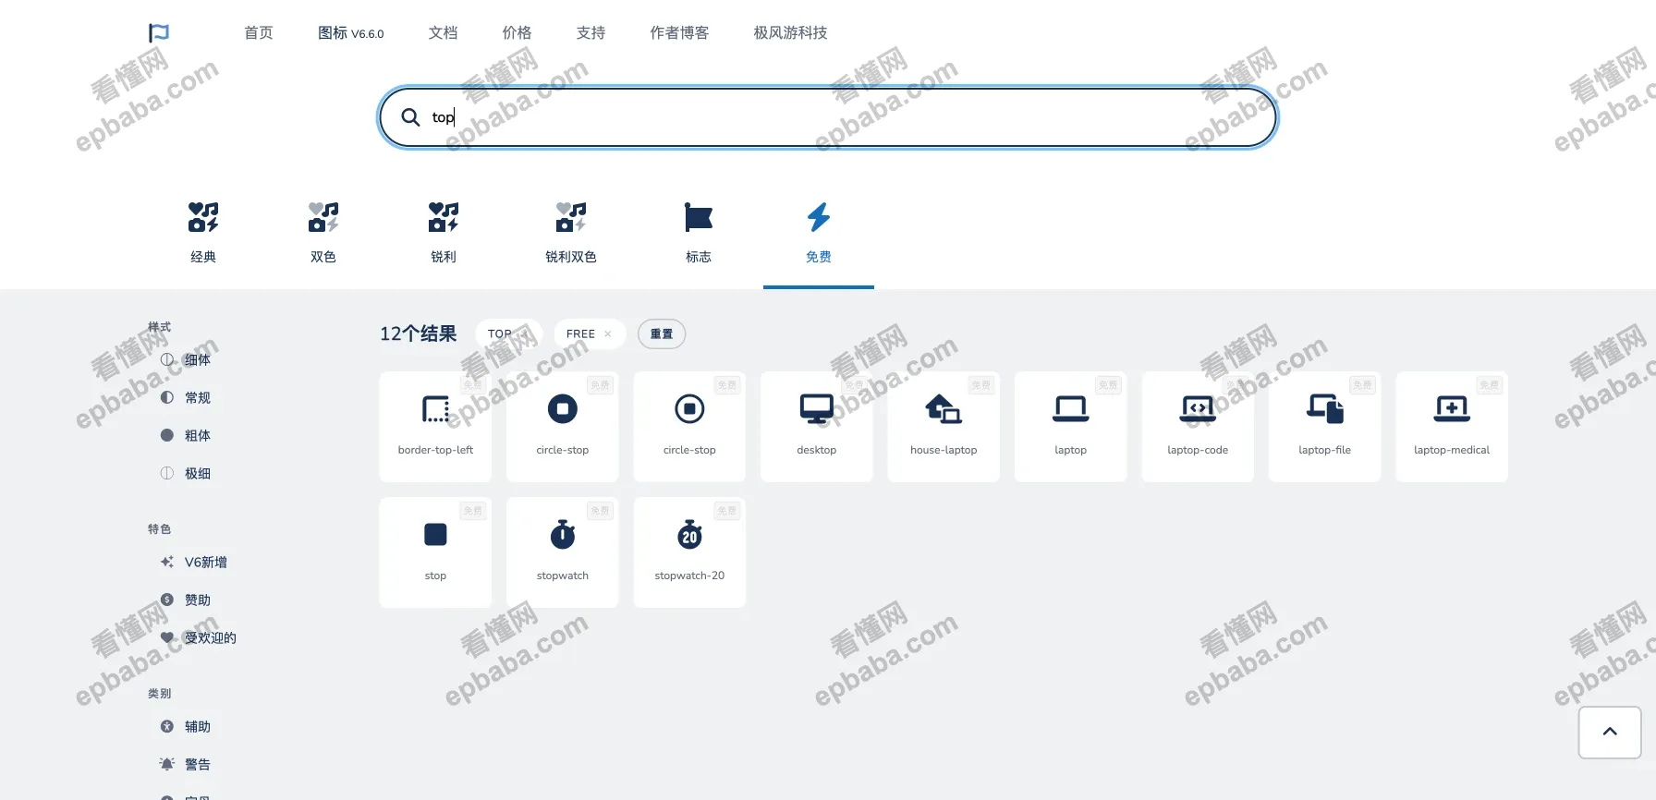The height and width of the screenshot is (800, 1656).
Task: Click the flag logo in header
Action: [x=159, y=33]
